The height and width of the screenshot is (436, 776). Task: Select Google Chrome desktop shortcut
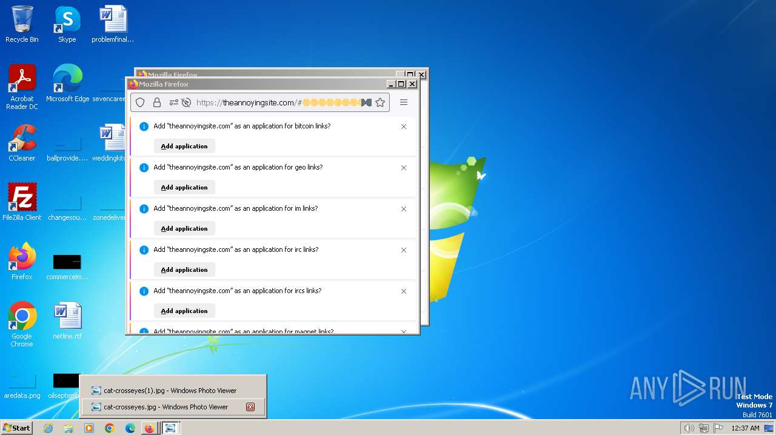click(x=22, y=324)
